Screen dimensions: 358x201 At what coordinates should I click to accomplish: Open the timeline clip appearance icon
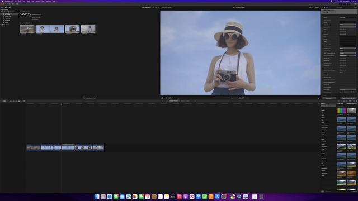tap(350, 101)
